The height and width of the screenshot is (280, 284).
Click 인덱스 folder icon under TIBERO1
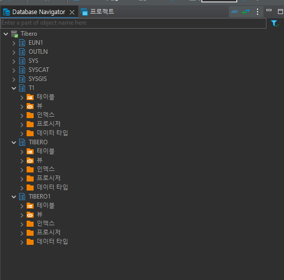[30, 224]
